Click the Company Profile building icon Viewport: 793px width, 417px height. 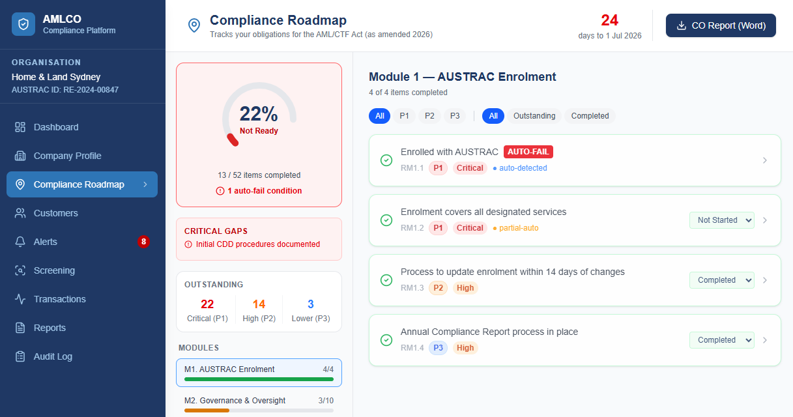[20, 156]
